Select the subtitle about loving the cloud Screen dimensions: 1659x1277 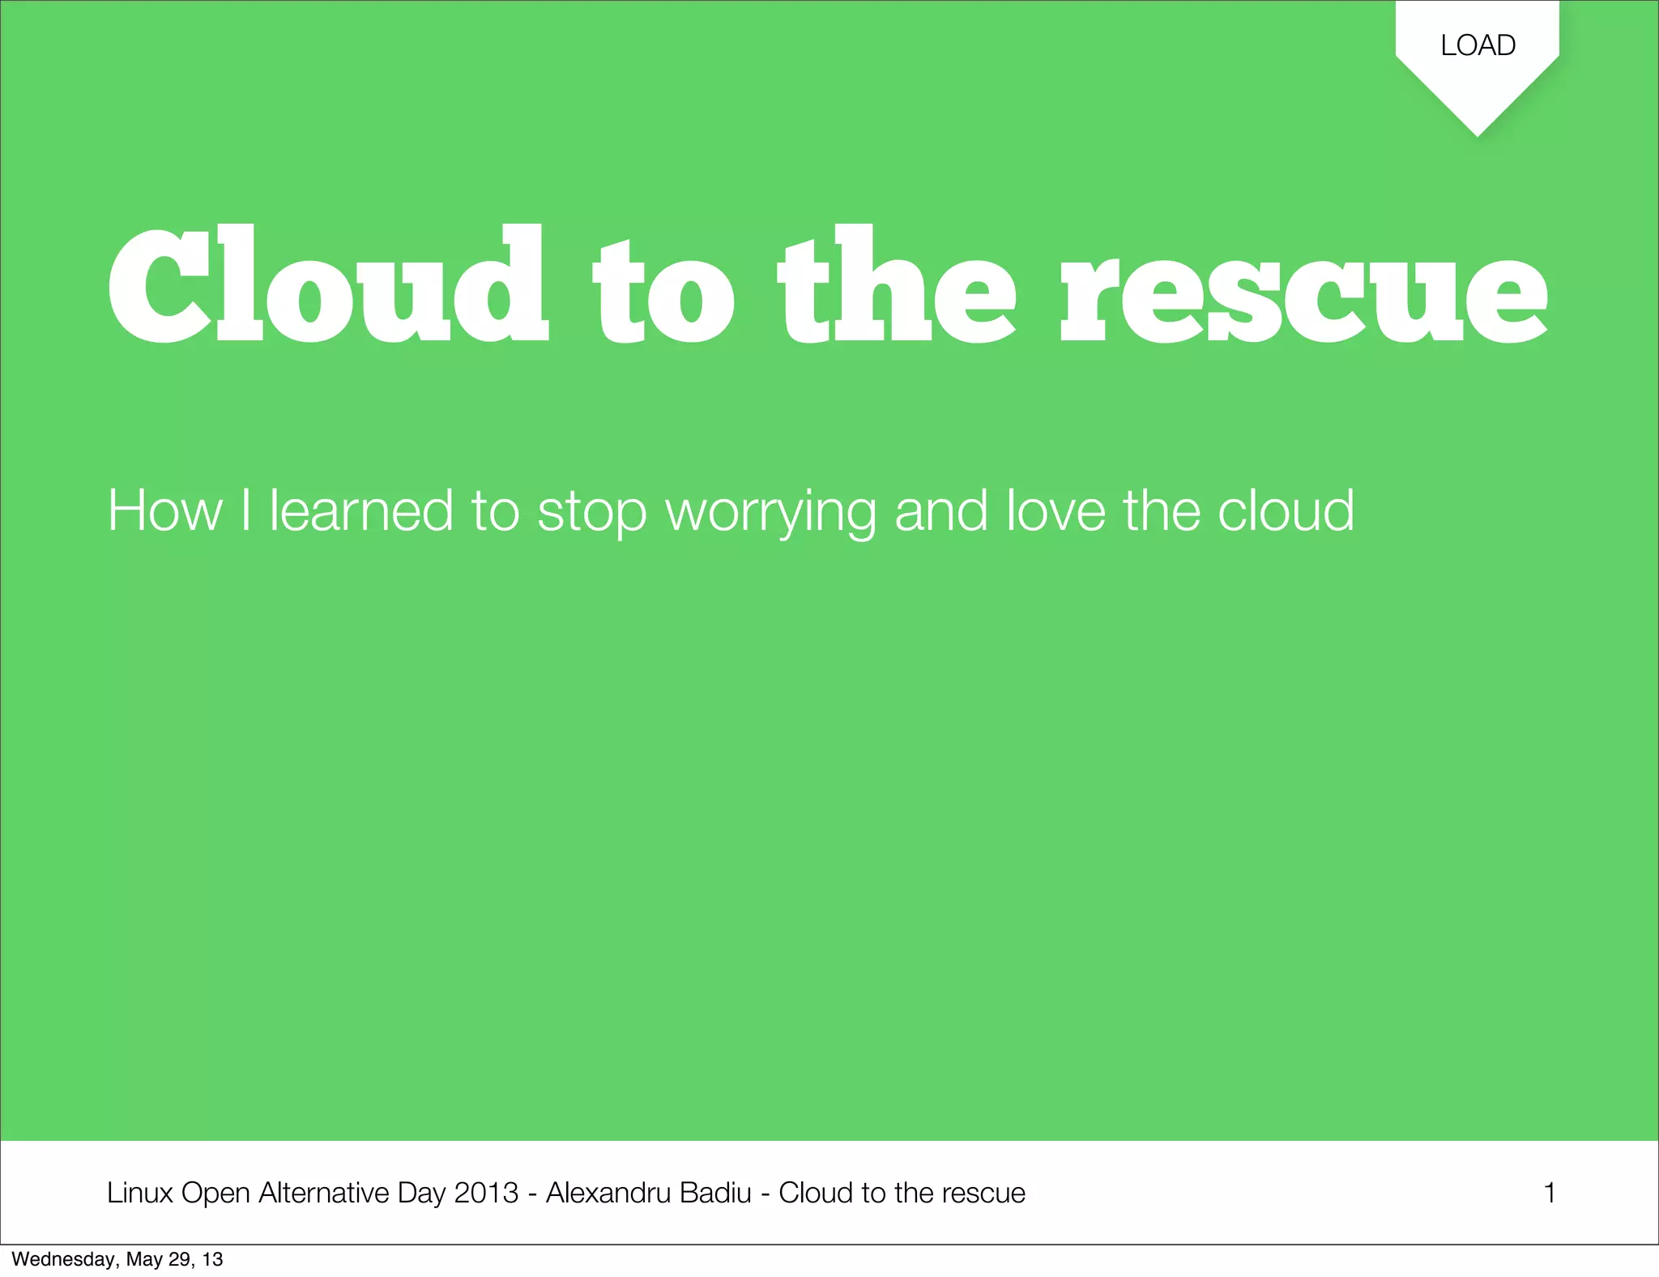tap(729, 511)
